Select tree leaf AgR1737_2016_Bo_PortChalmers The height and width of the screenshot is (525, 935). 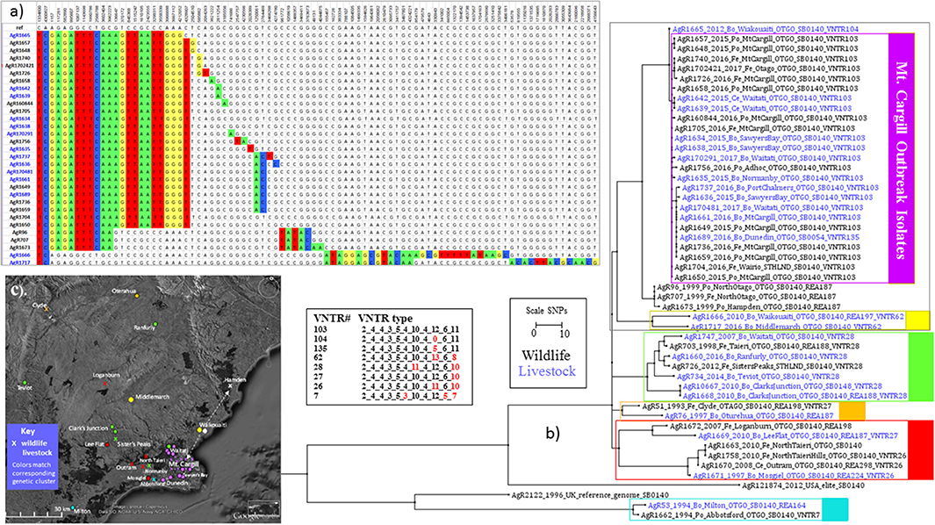click(780, 187)
